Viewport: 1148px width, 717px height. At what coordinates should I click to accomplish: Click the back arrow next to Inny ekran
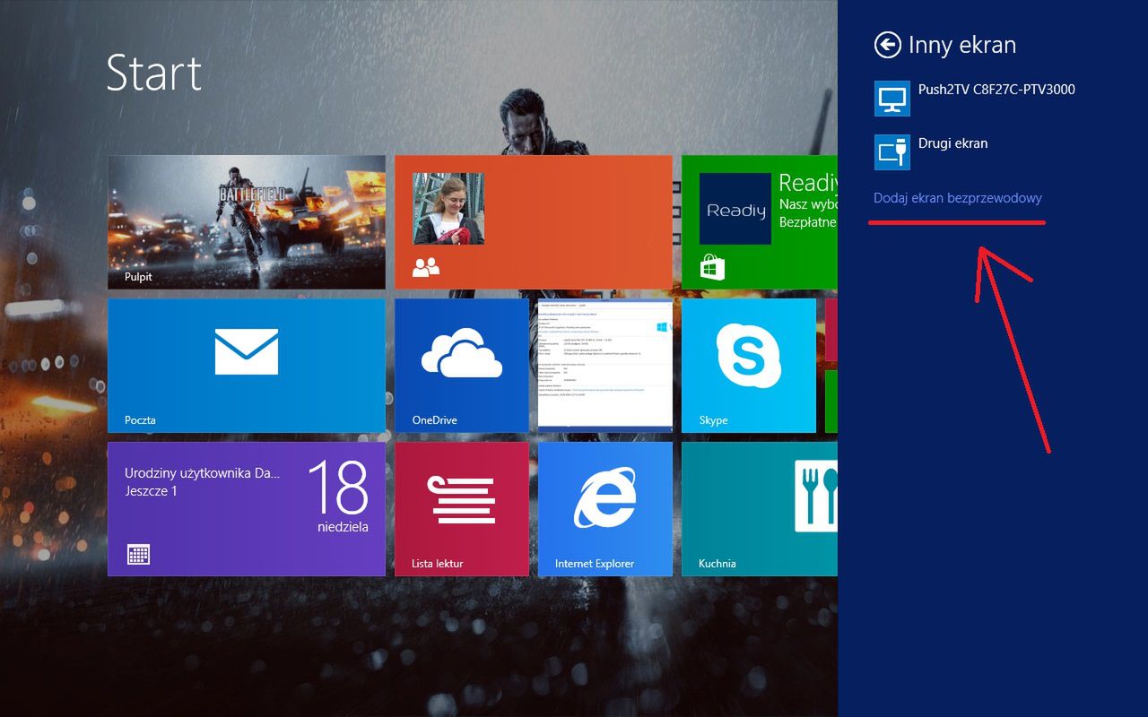pos(887,45)
